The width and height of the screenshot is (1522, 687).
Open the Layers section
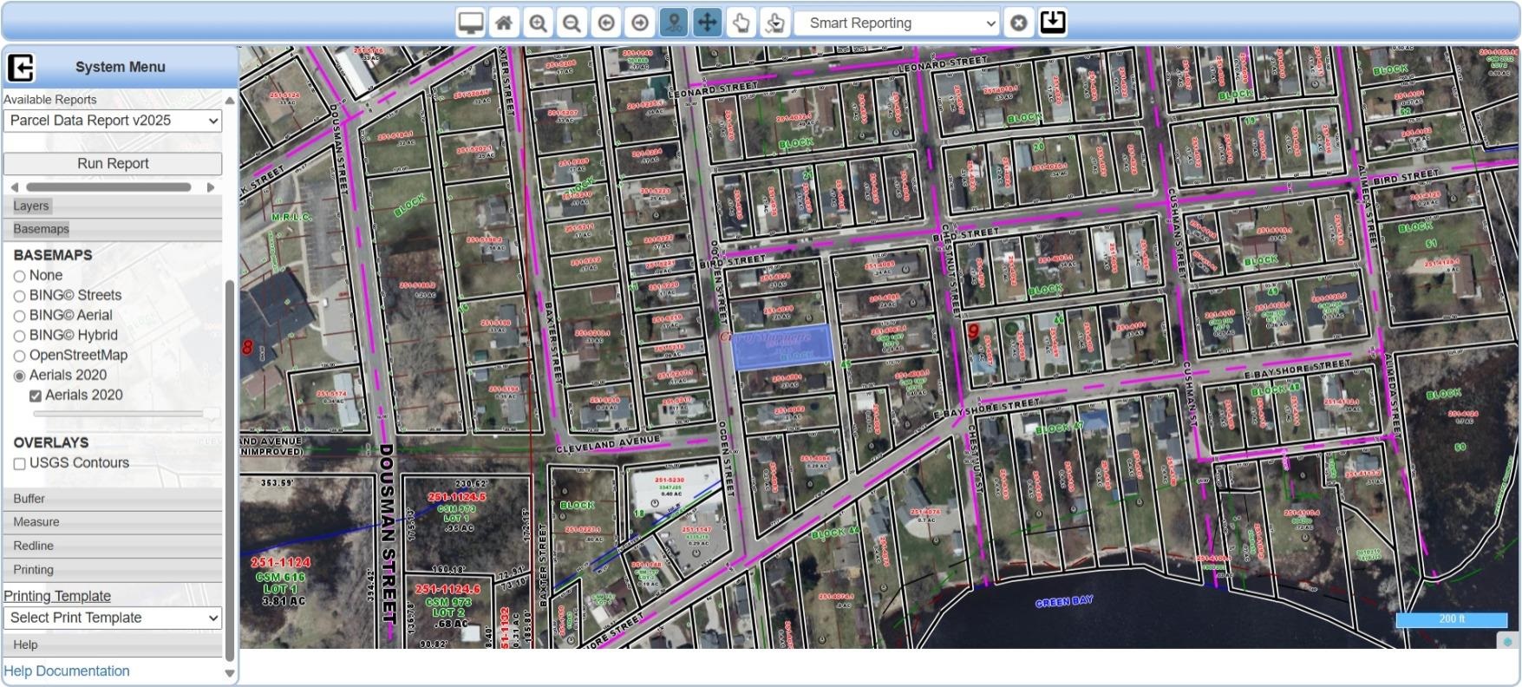point(113,206)
